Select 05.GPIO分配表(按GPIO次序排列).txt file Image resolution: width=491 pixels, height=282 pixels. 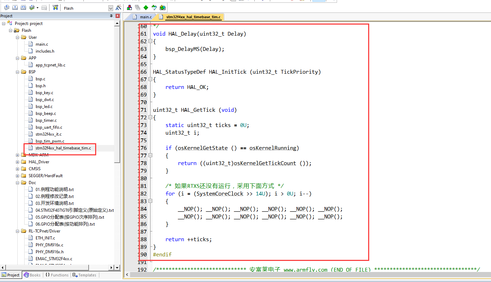tap(70, 217)
